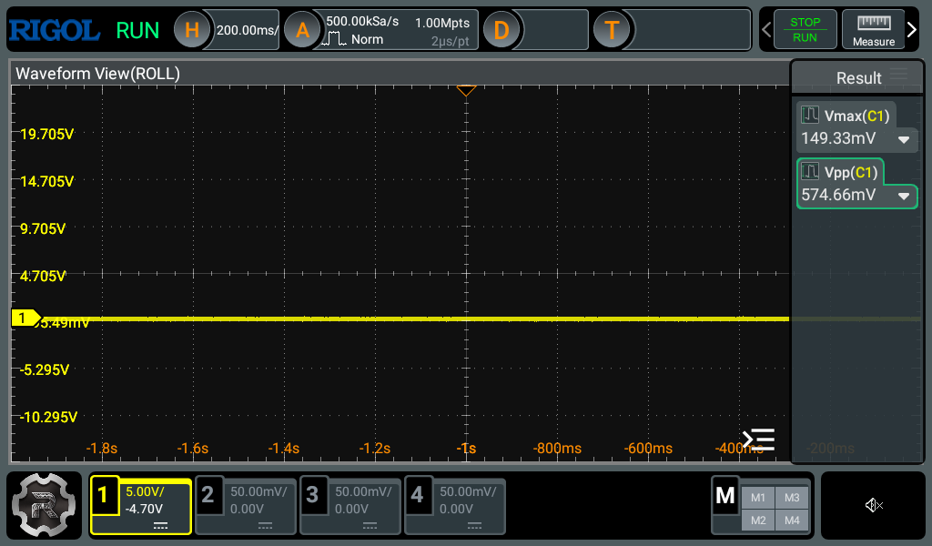
Task: Click the 19.705V vertical scale label
Action: point(47,135)
